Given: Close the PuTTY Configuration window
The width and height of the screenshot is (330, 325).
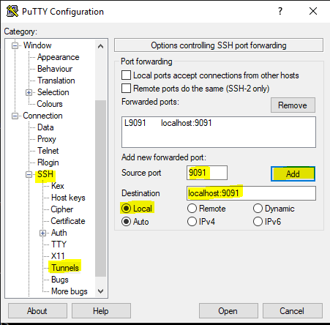Looking at the screenshot, I should [313, 11].
